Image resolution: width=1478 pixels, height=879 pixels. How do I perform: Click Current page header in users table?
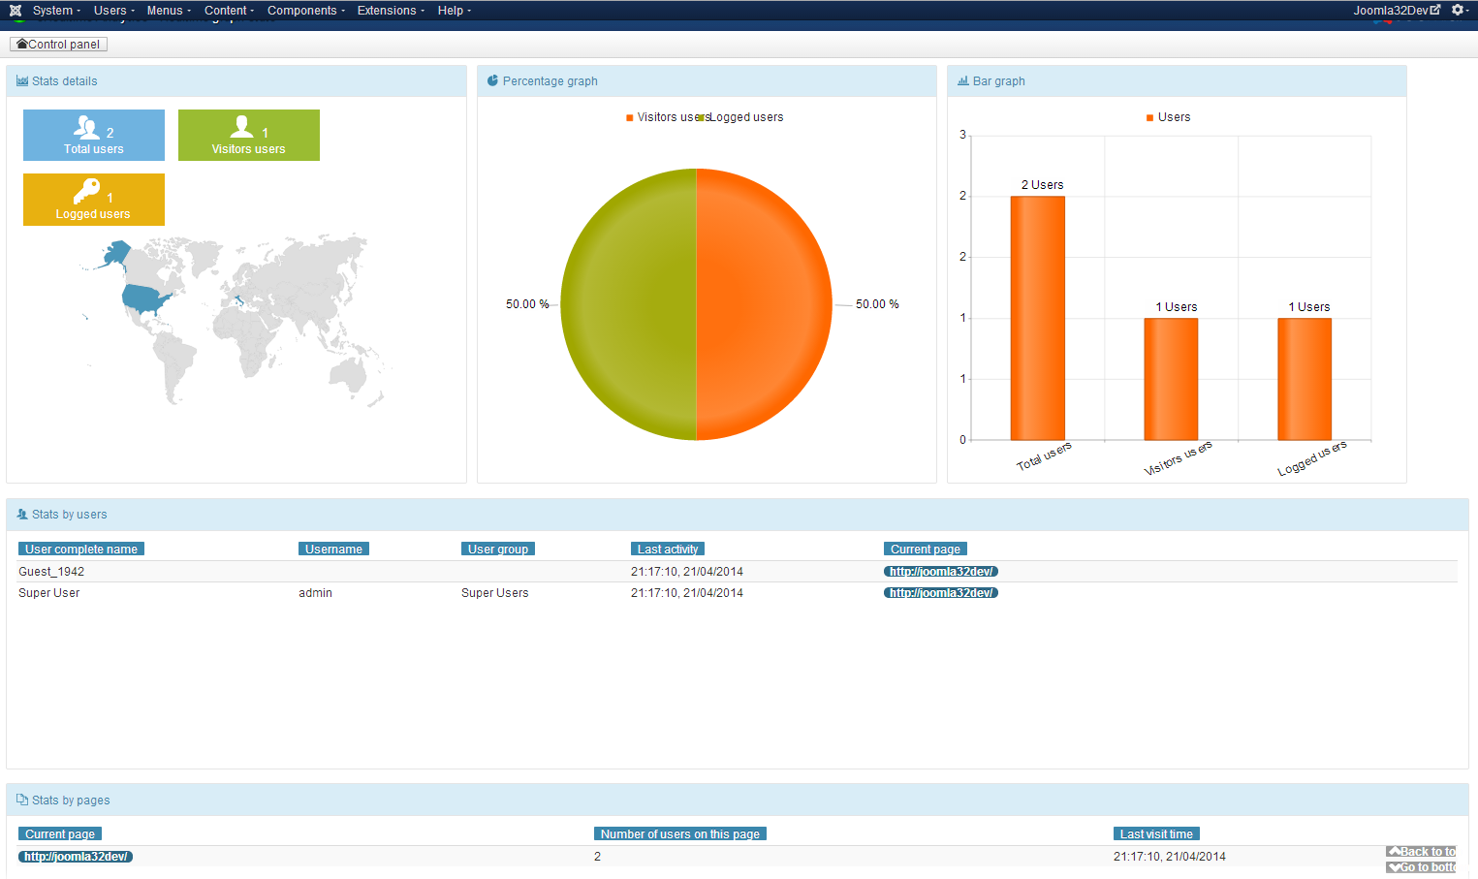926,549
